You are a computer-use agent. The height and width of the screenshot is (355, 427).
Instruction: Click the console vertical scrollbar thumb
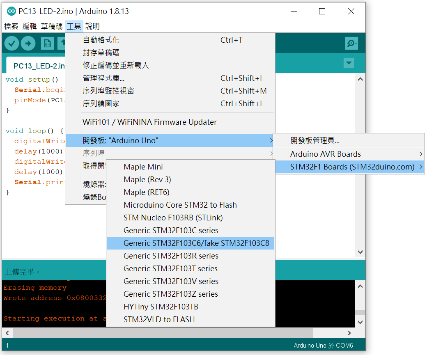360,312
